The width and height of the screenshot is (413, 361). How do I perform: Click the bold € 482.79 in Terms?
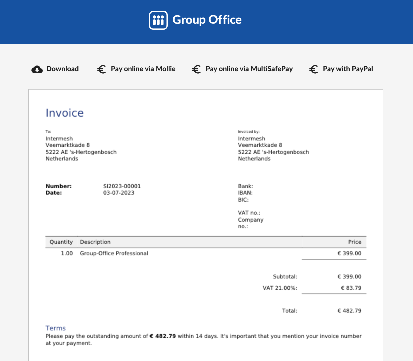pyautogui.click(x=163, y=336)
